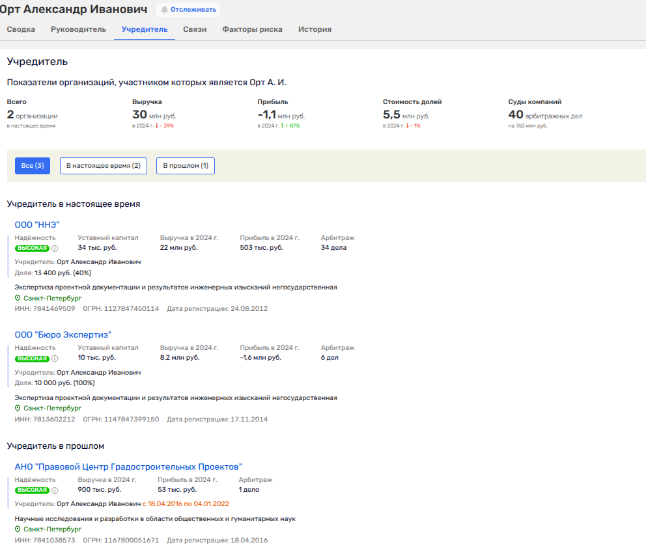Switch to the История tab
The height and width of the screenshot is (549, 646).
315,29
